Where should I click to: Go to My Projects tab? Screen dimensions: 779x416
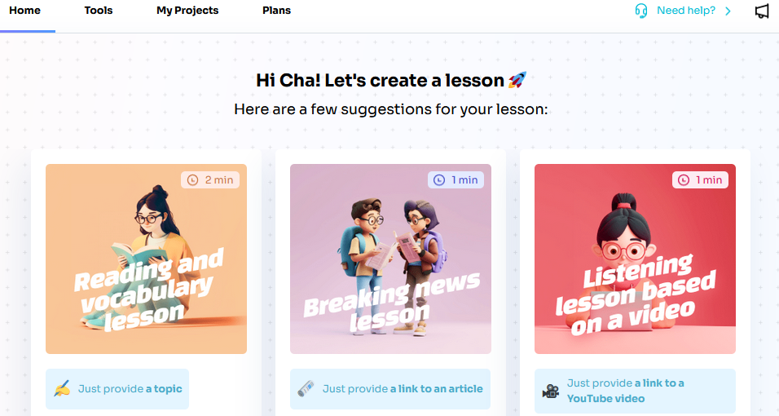point(187,11)
